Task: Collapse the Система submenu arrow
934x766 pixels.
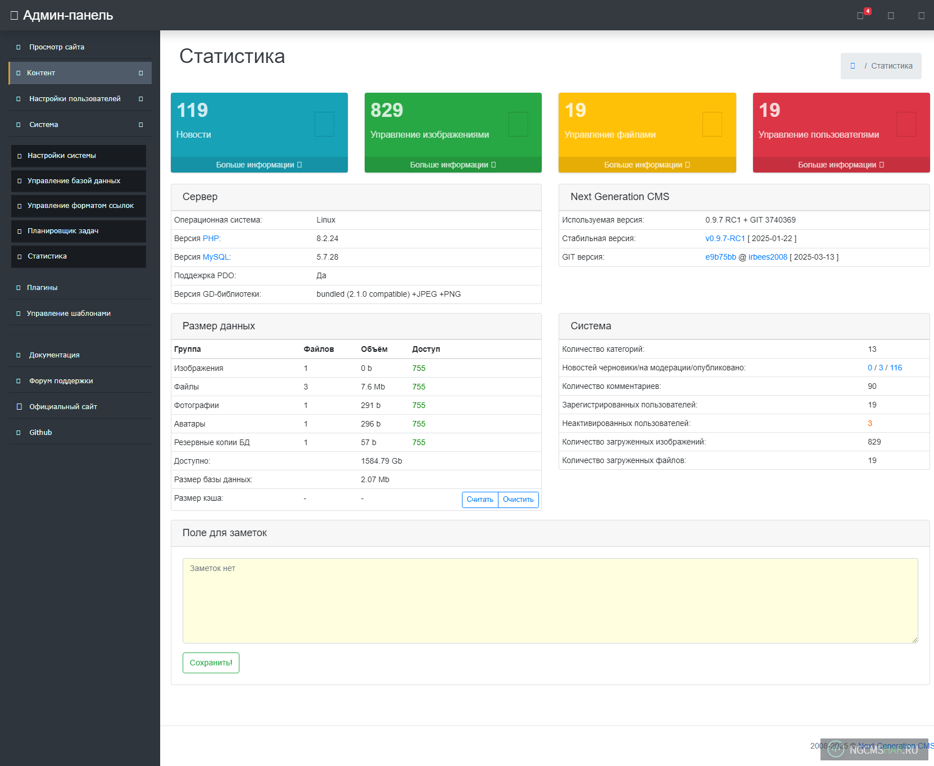Action: point(140,125)
